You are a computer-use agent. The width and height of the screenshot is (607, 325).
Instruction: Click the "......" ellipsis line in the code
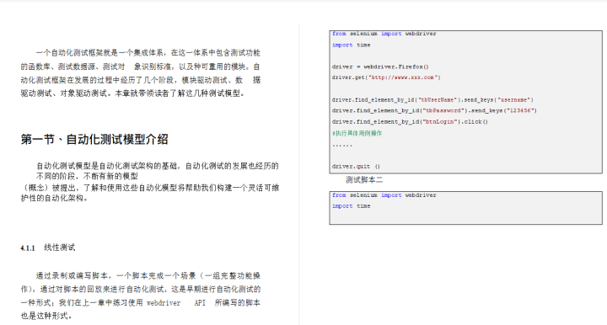point(341,146)
